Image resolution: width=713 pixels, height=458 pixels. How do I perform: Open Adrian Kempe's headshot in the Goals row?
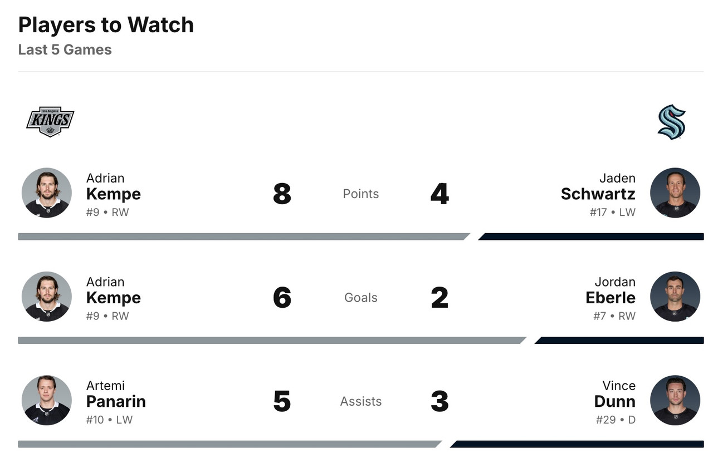coord(47,297)
